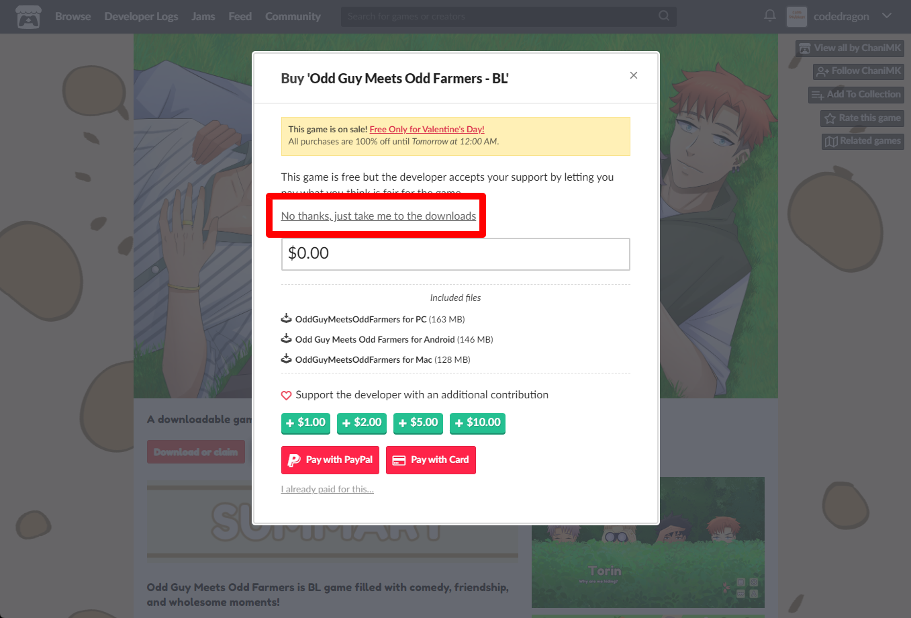The image size is (911, 618).
Task: Click the codedragon profile avatar
Action: click(796, 17)
